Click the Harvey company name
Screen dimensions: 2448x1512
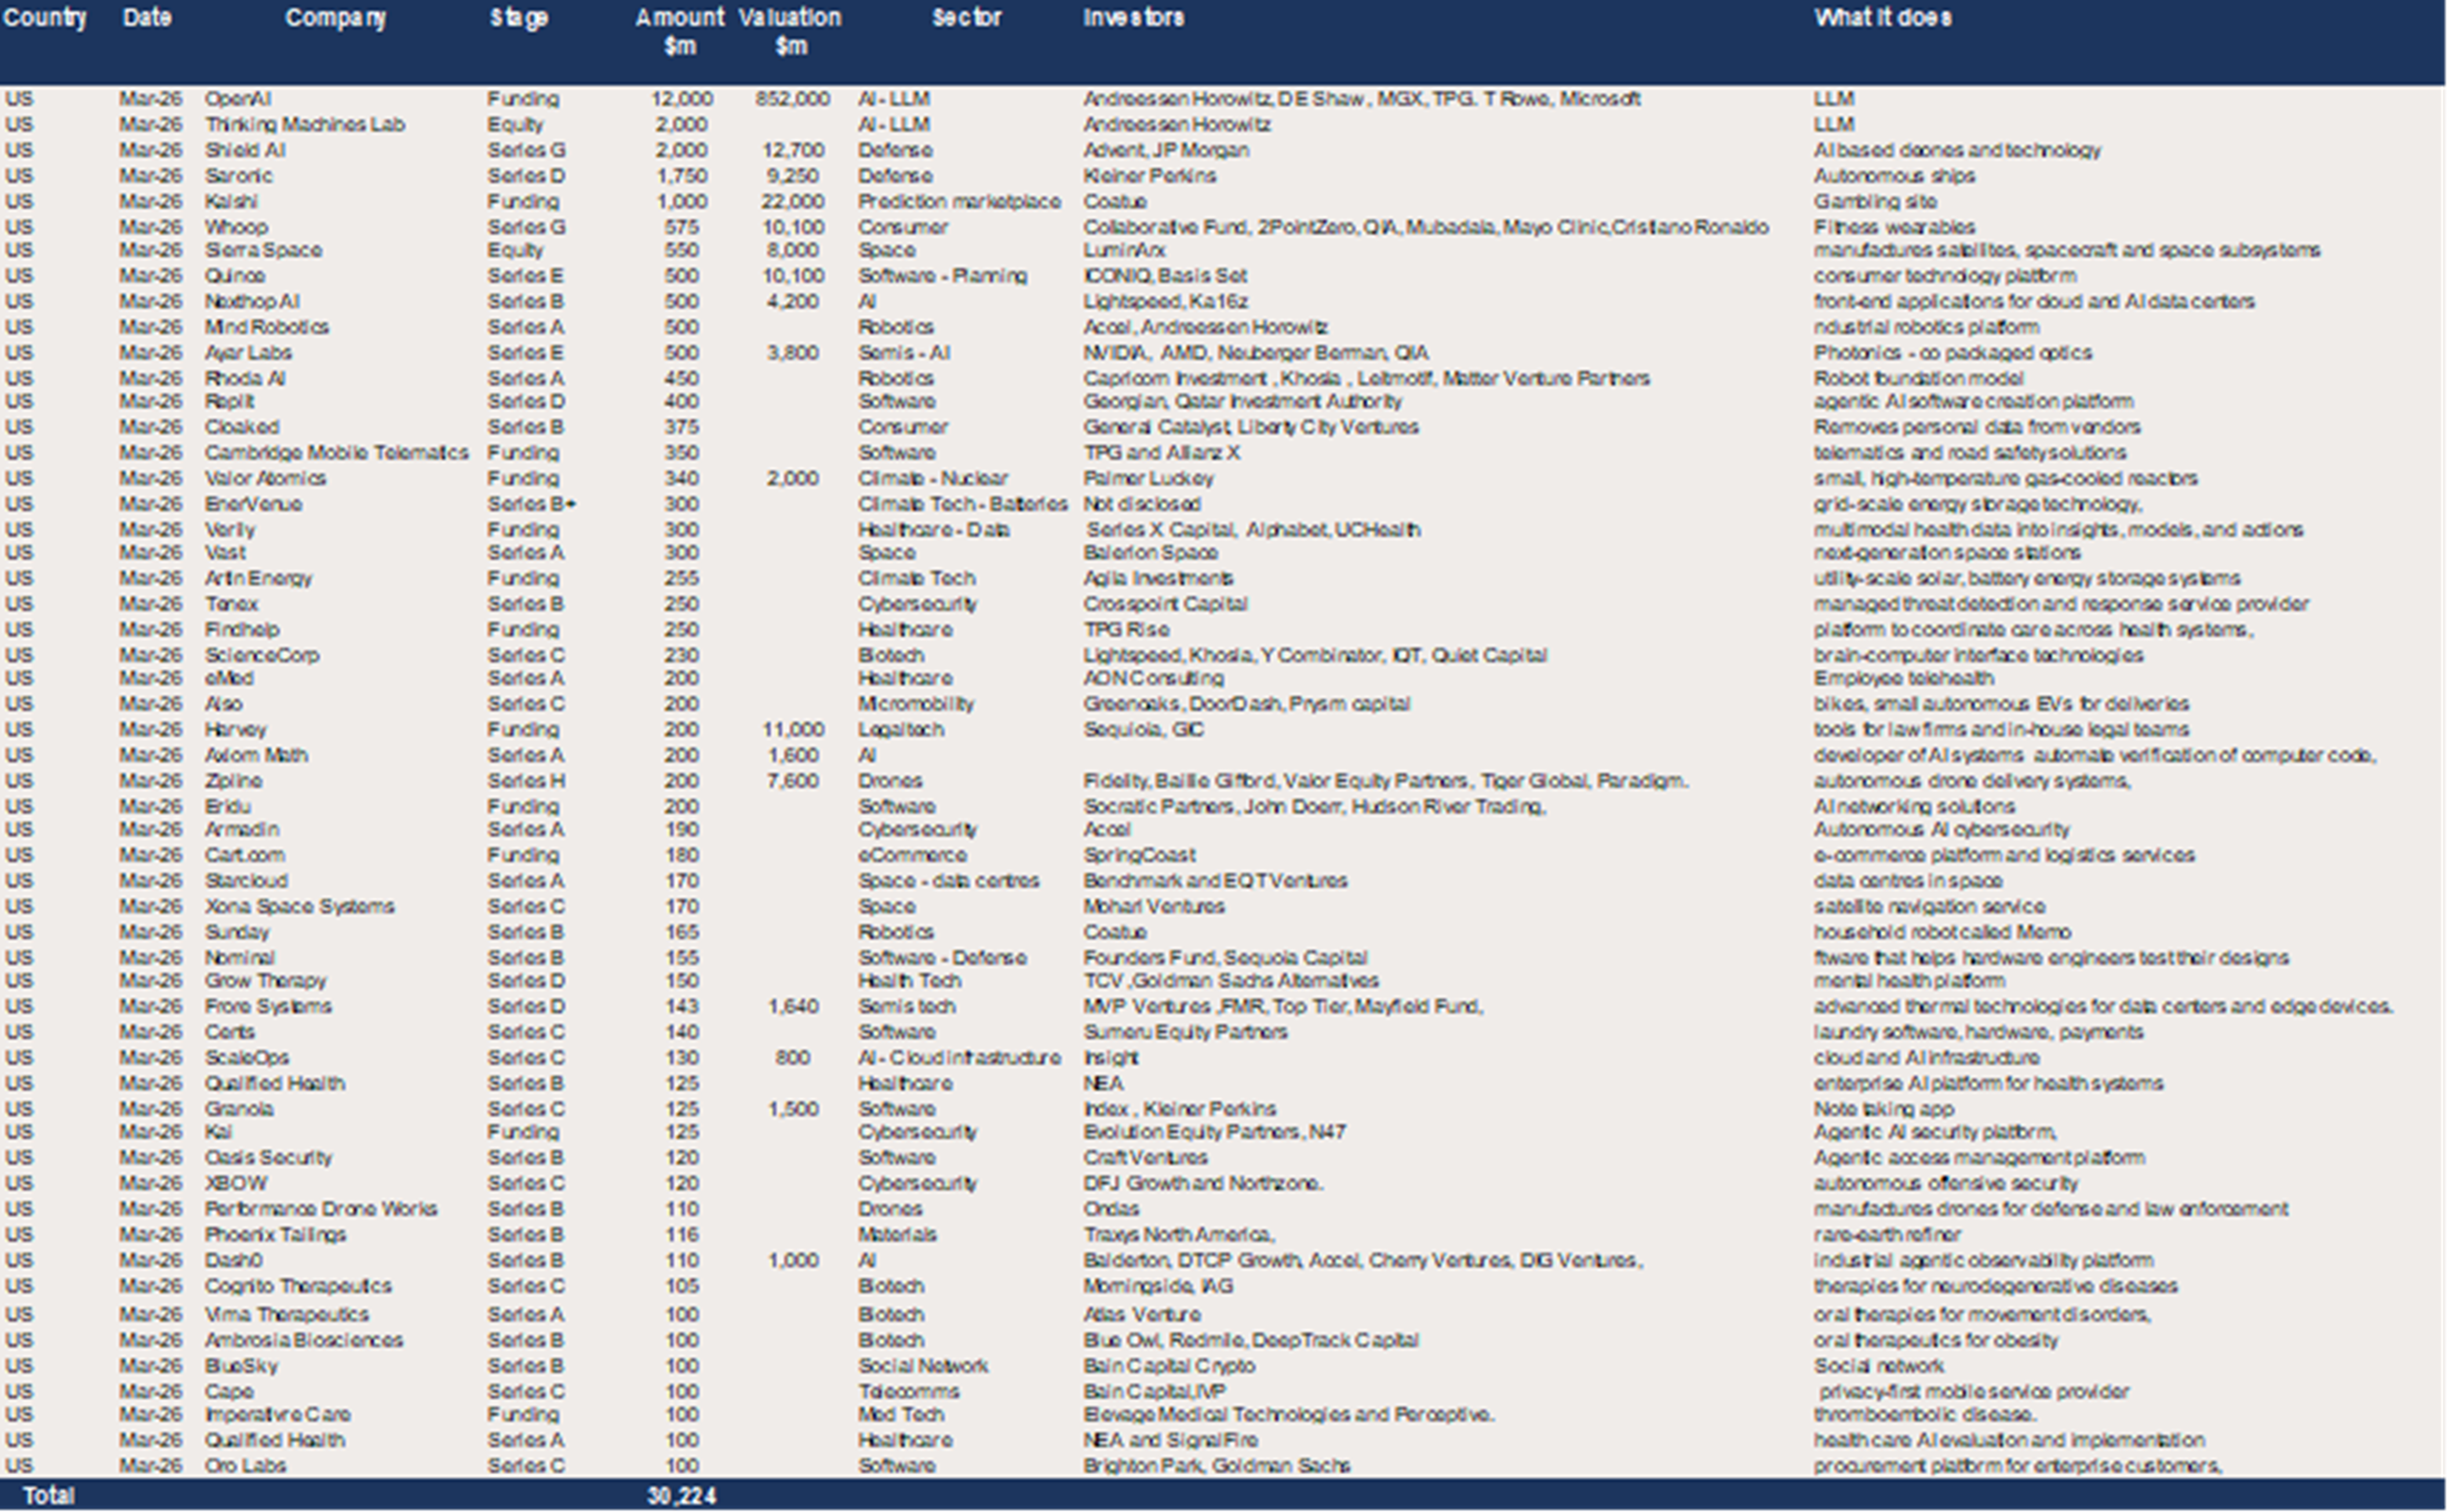tap(235, 730)
